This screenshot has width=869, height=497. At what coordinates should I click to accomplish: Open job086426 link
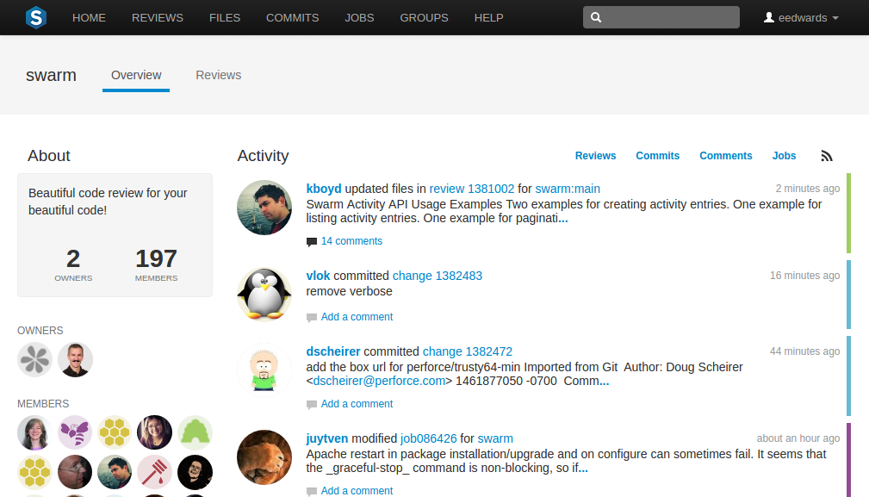428,438
